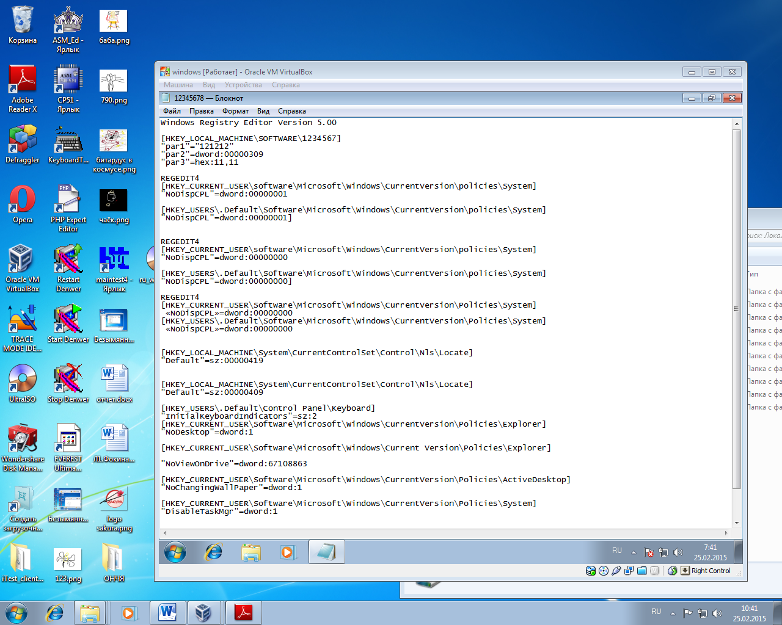Open the Notepad Вид menu

(x=263, y=111)
